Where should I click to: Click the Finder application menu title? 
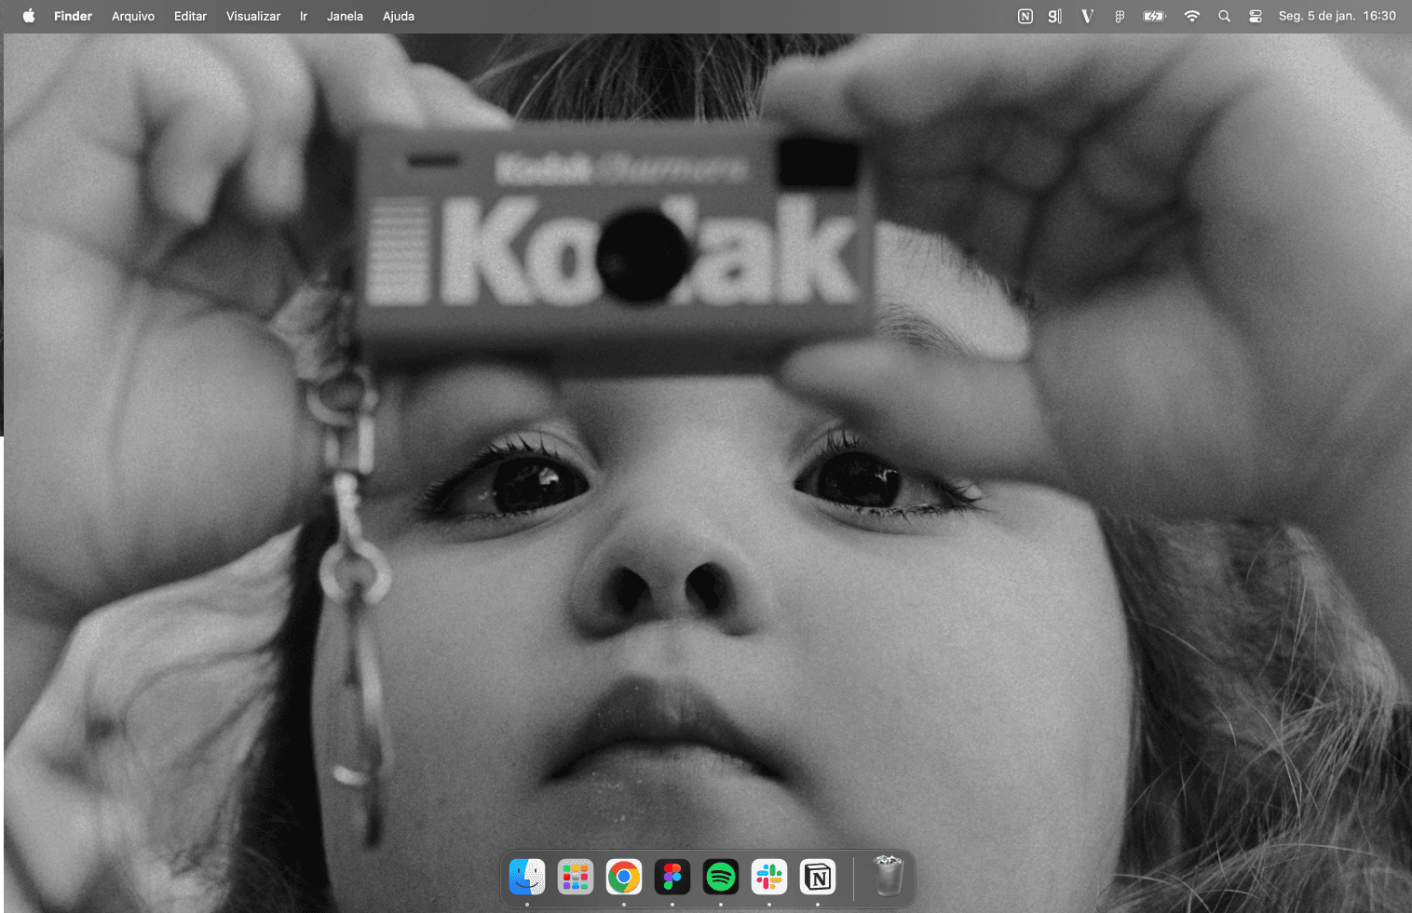coord(73,16)
